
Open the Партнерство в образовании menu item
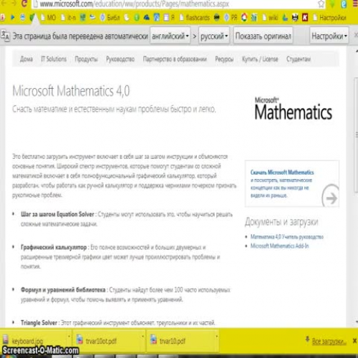point(175,59)
